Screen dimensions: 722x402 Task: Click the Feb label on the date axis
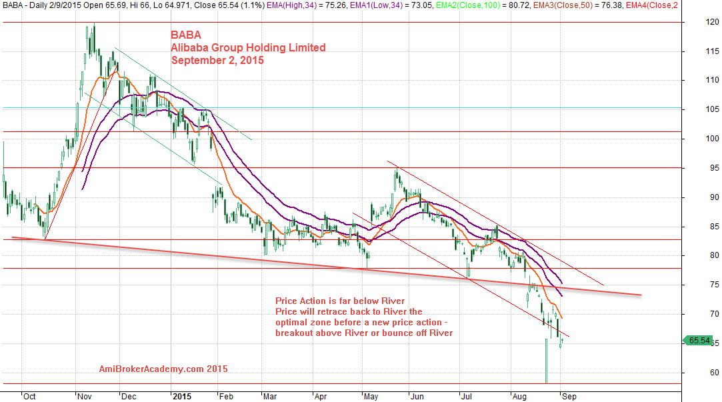[x=226, y=397]
